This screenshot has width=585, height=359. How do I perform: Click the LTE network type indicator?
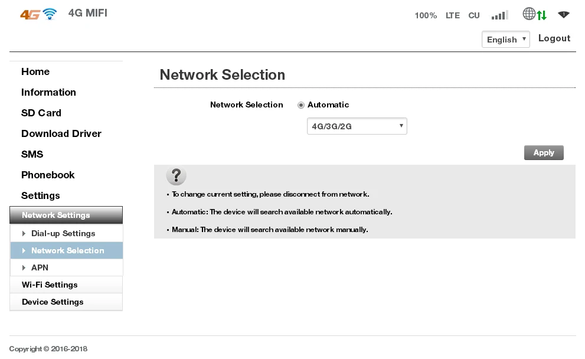pyautogui.click(x=453, y=16)
